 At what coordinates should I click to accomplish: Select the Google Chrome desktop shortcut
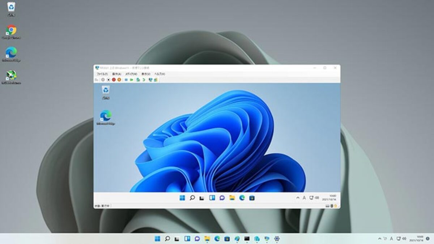pos(11,32)
